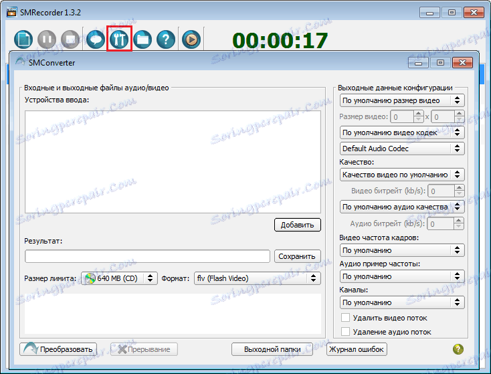Screen dimensions: 491x374
Task: Open the По умолчанию аудио качества dropdown
Action: point(402,207)
